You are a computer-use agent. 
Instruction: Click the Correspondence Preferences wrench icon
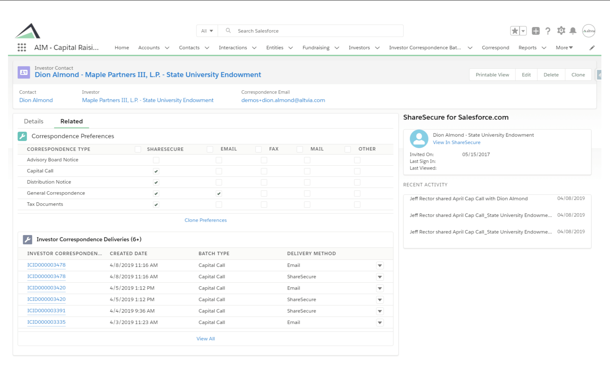coord(22,136)
